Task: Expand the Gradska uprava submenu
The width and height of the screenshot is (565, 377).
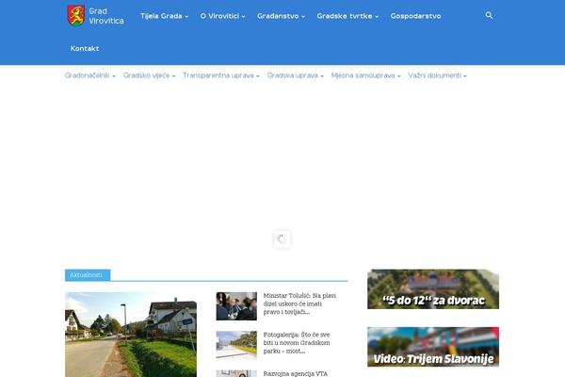Action: (295, 75)
